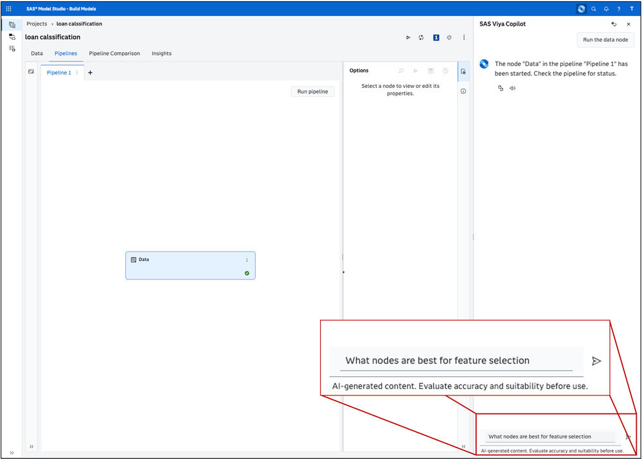Start a new Copilot chat
The height and width of the screenshot is (459, 642).
point(614,24)
